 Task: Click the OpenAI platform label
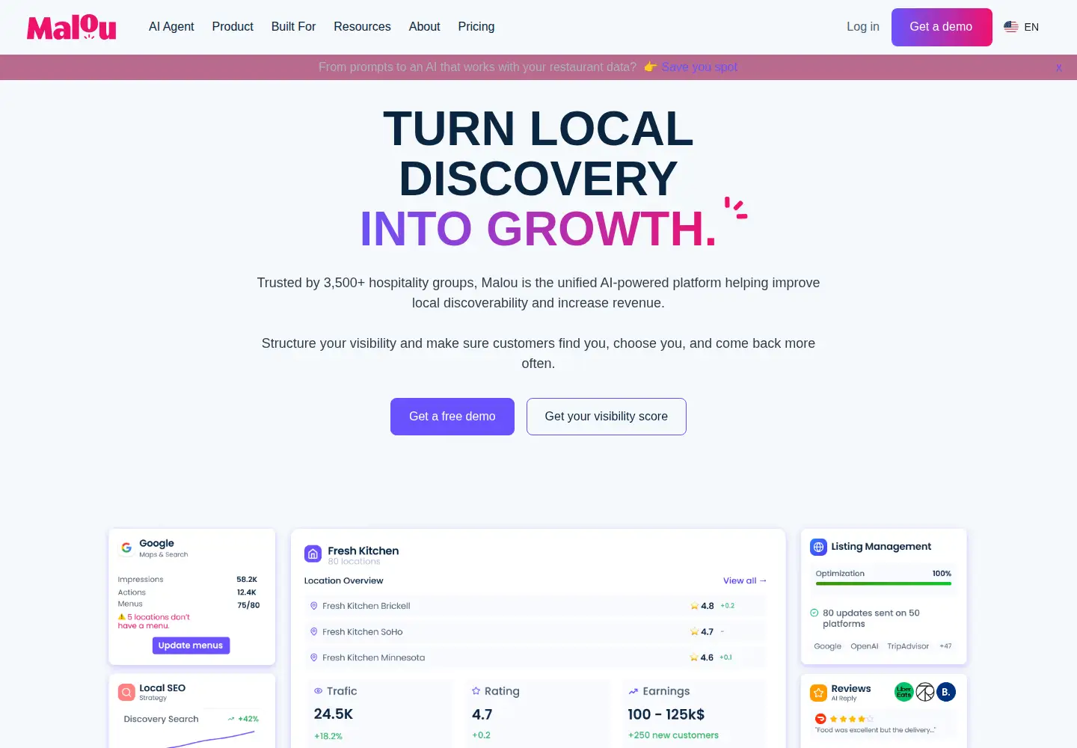tap(865, 646)
